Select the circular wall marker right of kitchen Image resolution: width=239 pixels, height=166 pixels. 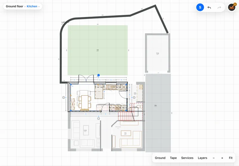(x=134, y=97)
